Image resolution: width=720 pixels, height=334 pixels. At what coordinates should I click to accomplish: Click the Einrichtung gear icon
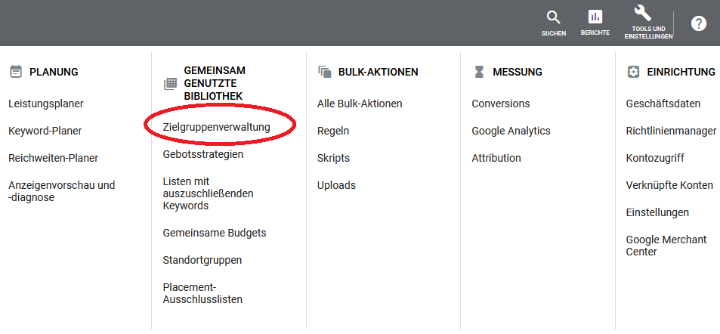point(634,72)
